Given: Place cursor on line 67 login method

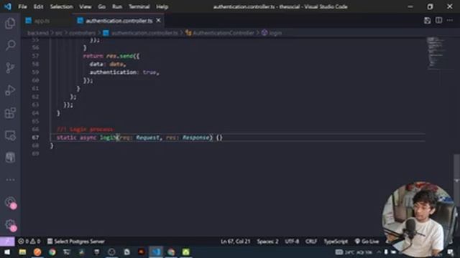Looking at the screenshot, I should point(139,138).
